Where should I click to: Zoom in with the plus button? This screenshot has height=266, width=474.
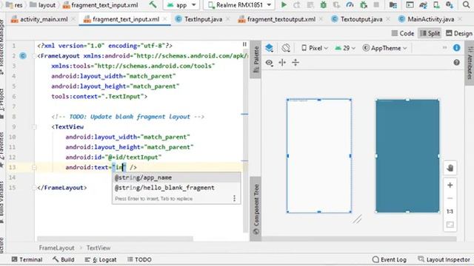(x=450, y=185)
